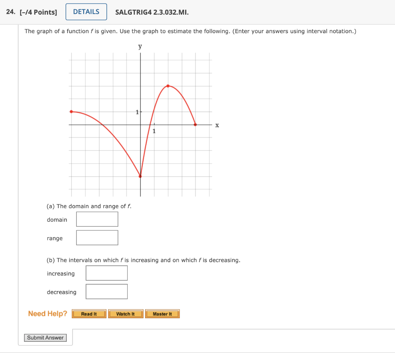This screenshot has width=395, height=353.
Task: Click the Submit Answer button
Action: click(x=45, y=338)
